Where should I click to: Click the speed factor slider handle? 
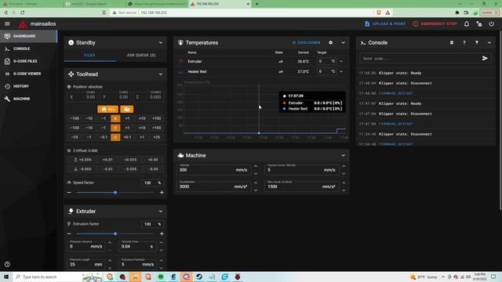pyautogui.click(x=115, y=193)
